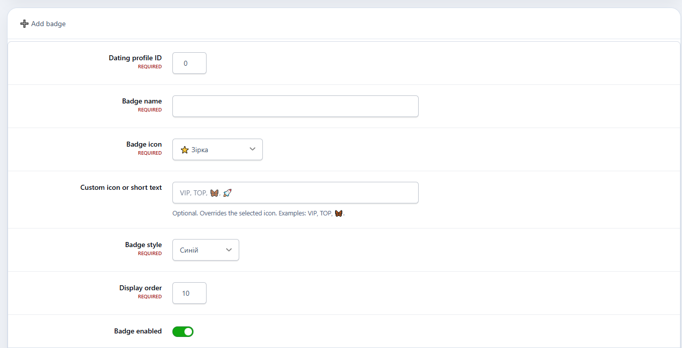
Task: Click the butterfly emoji in the hint text
Action: (339, 213)
